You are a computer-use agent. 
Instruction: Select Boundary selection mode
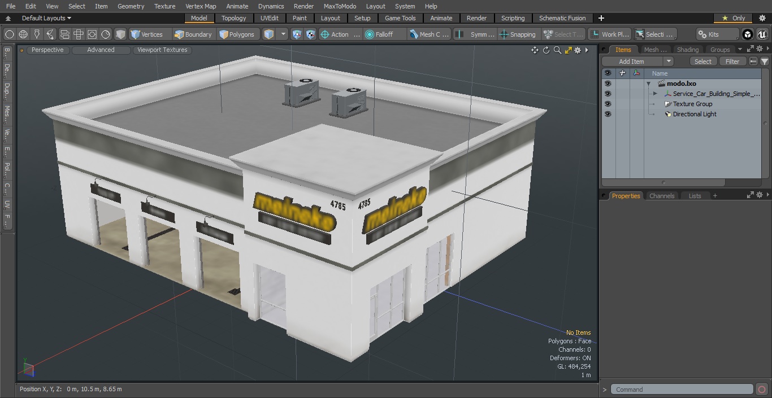coord(193,34)
